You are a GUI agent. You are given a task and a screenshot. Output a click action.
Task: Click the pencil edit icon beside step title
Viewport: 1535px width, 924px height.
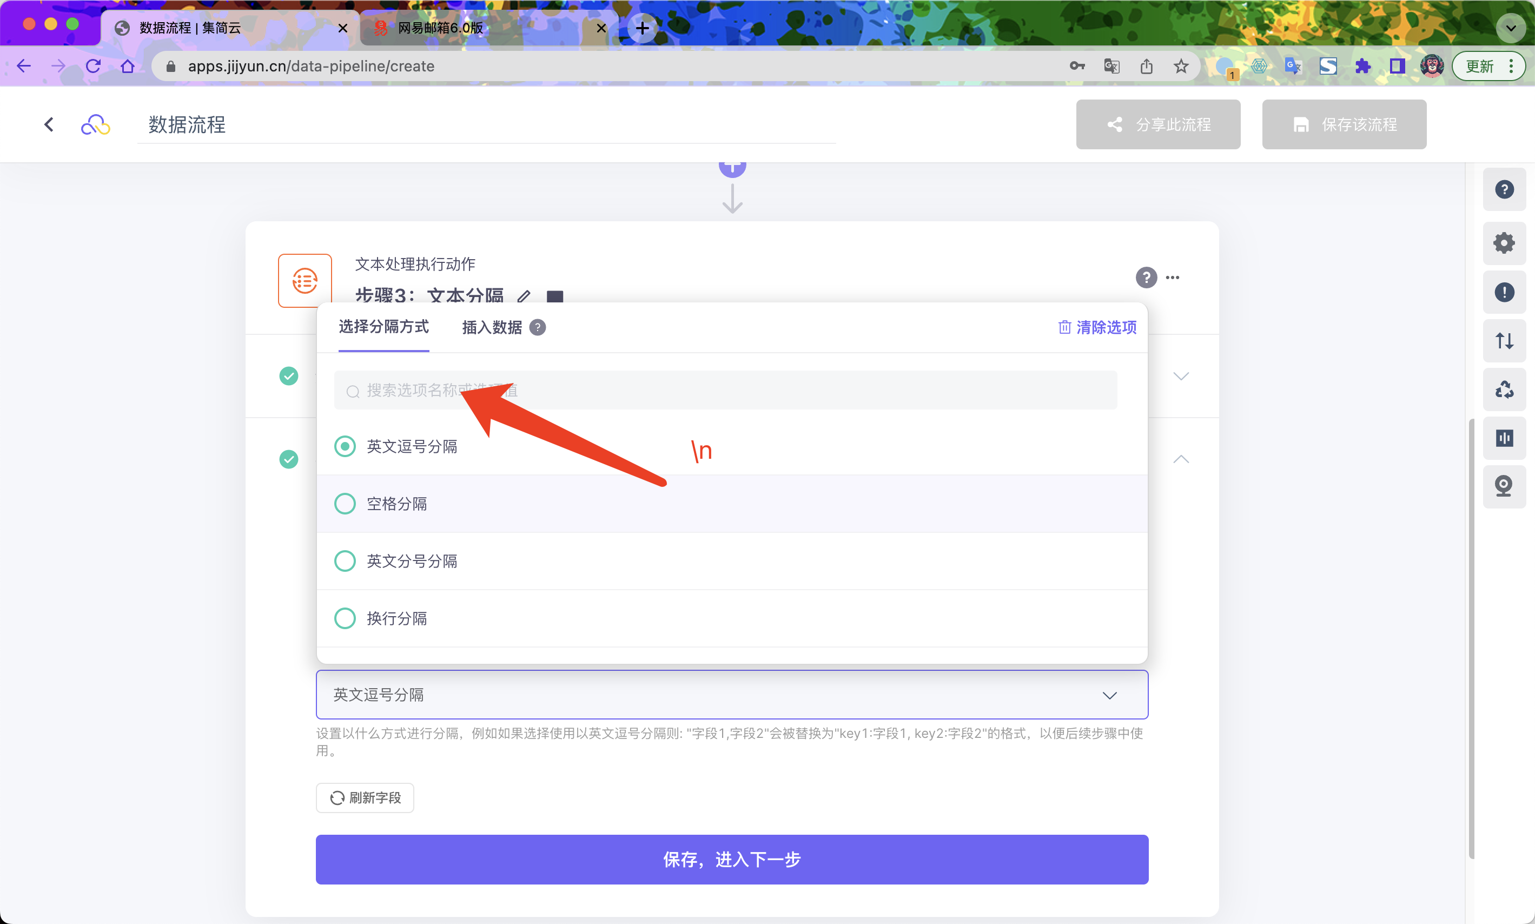coord(524,296)
